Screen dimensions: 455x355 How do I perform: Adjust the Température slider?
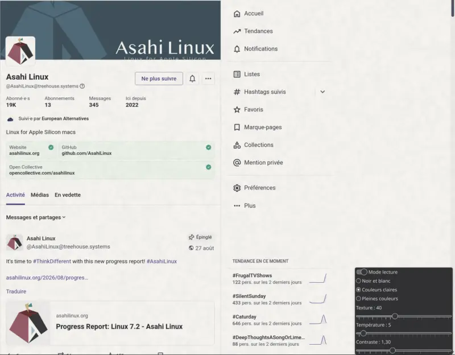[403, 333]
